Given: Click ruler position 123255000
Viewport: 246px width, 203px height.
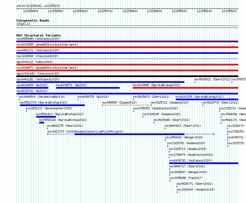Looking at the screenshot, I should (x=179, y=11).
